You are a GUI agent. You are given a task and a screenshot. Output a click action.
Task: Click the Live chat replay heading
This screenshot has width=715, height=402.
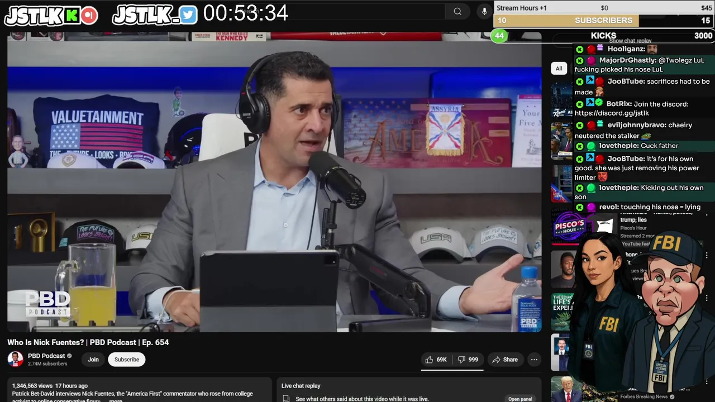301,386
